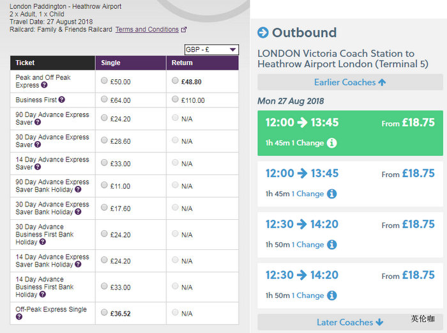
Task: Click 1 Change link on 12:30 coach
Action: [x=308, y=245]
